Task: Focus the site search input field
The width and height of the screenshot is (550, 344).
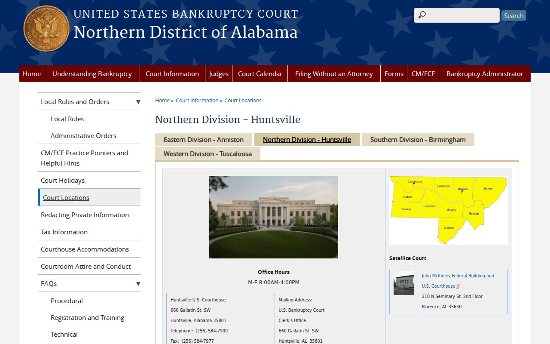Action: point(456,15)
